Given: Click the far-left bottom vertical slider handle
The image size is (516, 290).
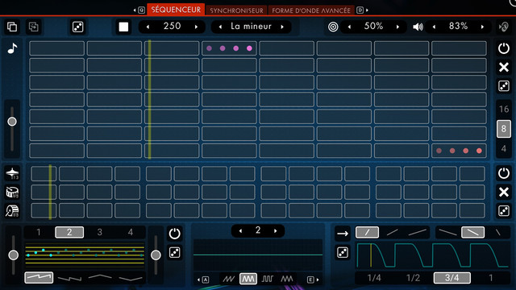Looking at the screenshot, I should click(13, 255).
